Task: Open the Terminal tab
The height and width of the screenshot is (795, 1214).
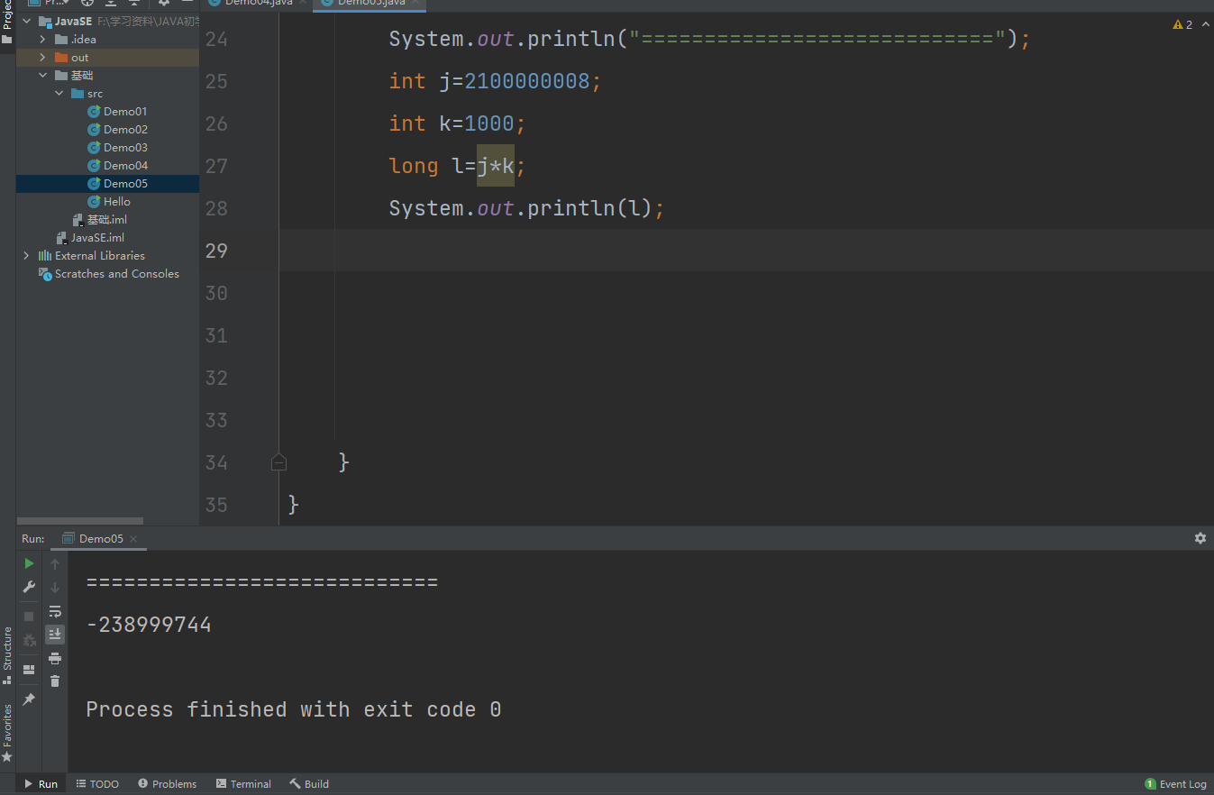Action: (243, 784)
